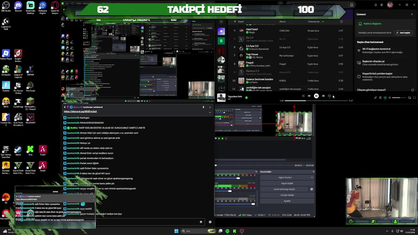Open Stüdyo Modu in OBS
Viewport: 418px width, 235px height.
click(x=287, y=195)
